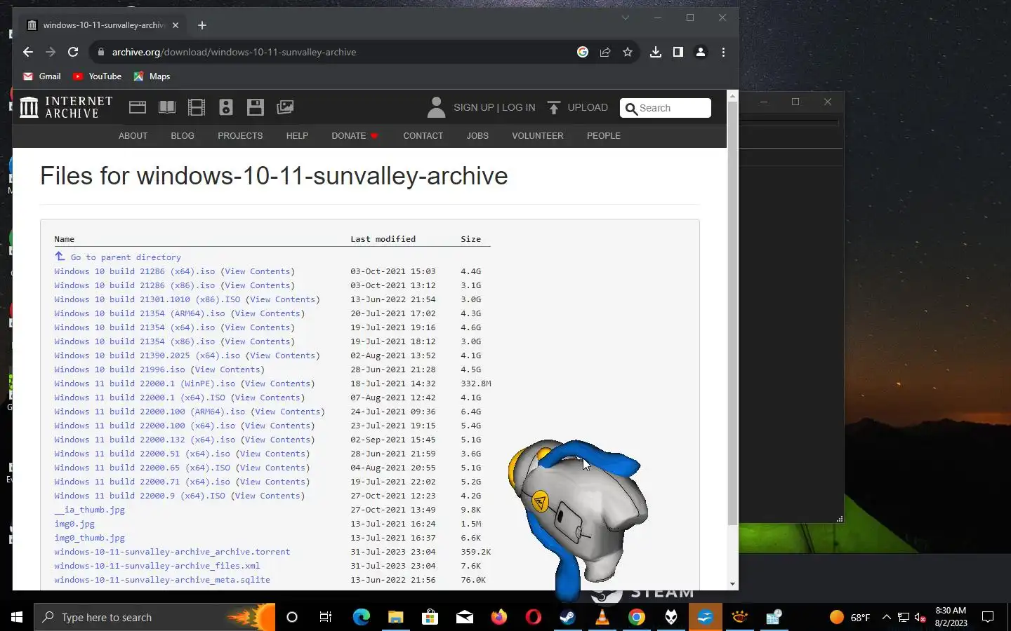This screenshot has height=631, width=1011.
Task: Click Windows taskbar search box
Action: coord(154,617)
